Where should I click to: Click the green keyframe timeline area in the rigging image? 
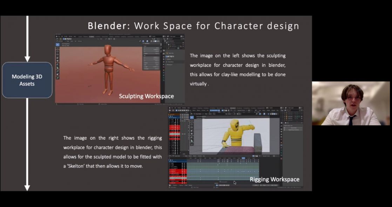(x=223, y=171)
